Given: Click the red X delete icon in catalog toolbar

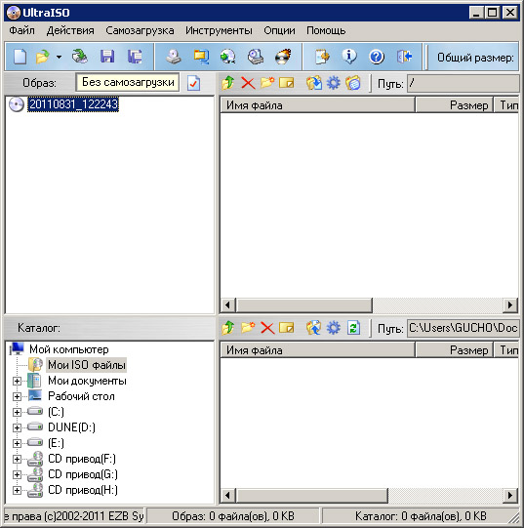Looking at the screenshot, I should coord(267,328).
